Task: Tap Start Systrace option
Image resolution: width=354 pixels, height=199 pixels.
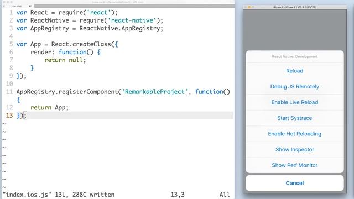Action: 295,118
